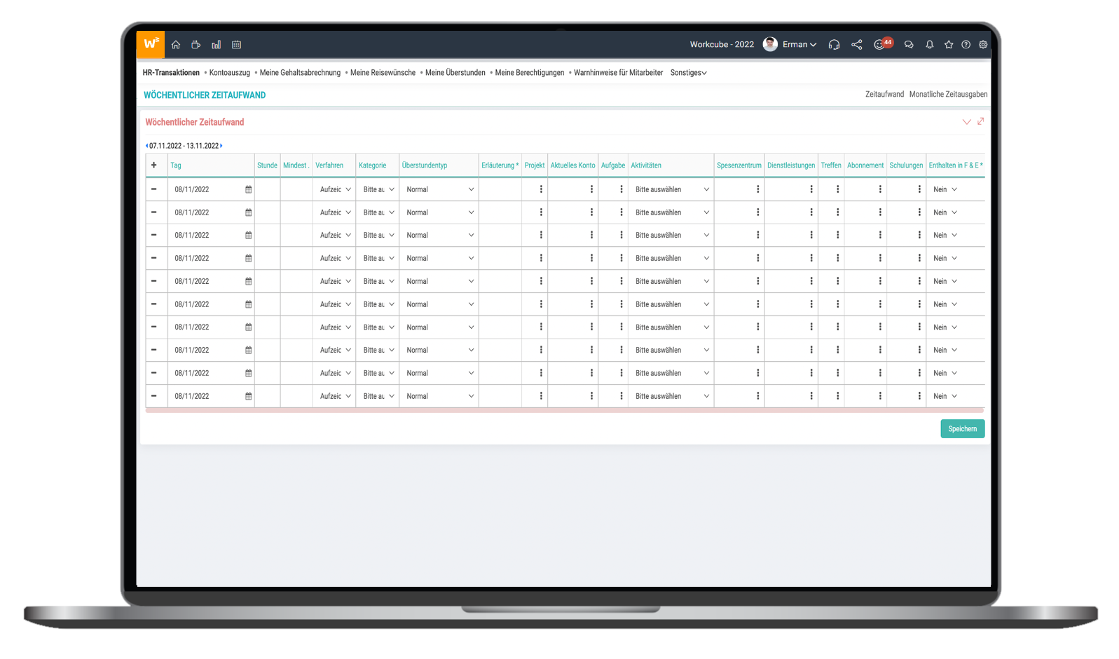Click the Tag column header
1119x659 pixels.
[x=176, y=165]
